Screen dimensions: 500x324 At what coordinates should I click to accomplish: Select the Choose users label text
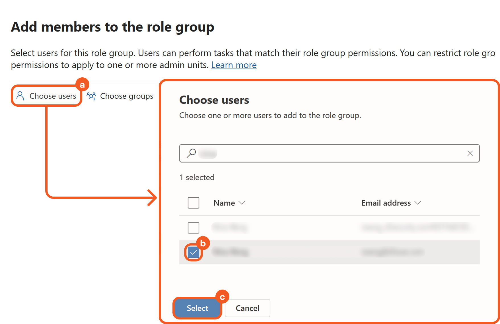[x=53, y=96]
